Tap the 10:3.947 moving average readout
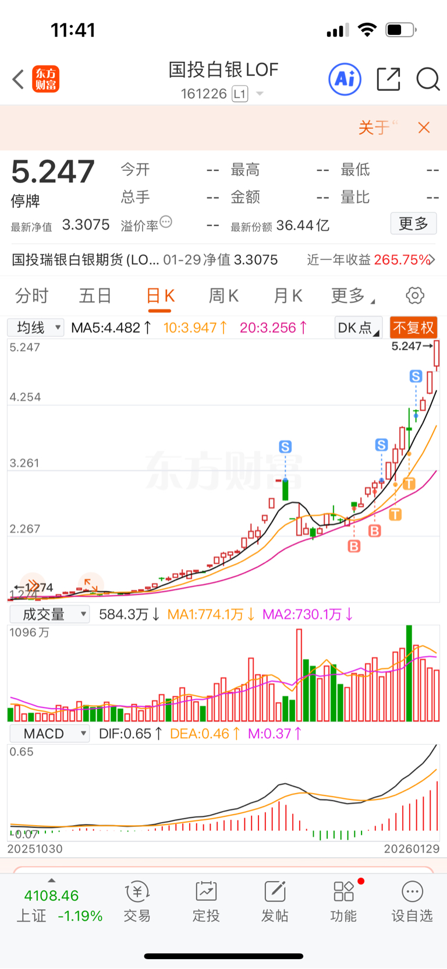This screenshot has height=969, width=447. 195,328
